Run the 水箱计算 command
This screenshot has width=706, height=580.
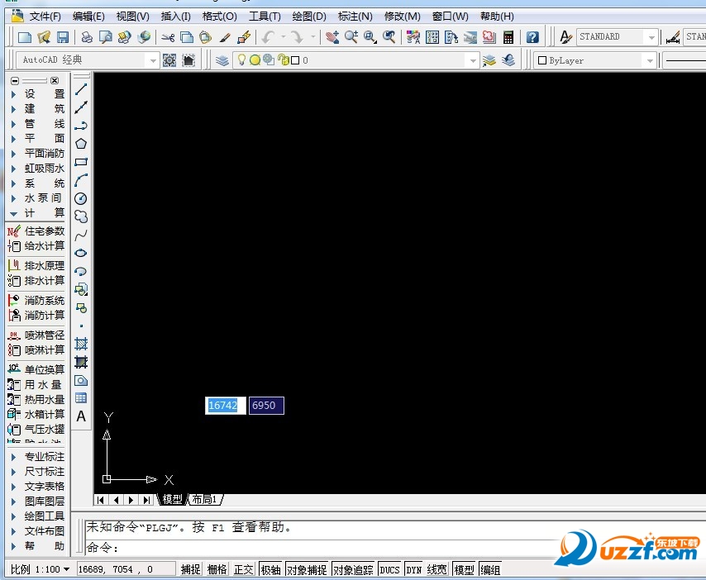pyautogui.click(x=36, y=414)
